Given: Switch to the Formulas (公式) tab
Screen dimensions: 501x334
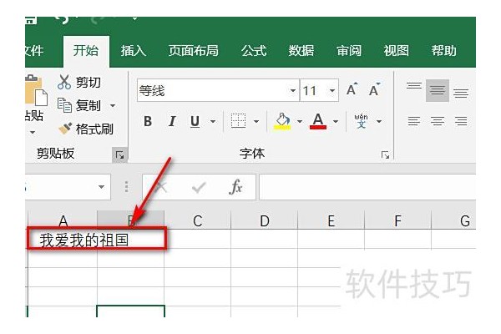Looking at the screenshot, I should point(254,51).
